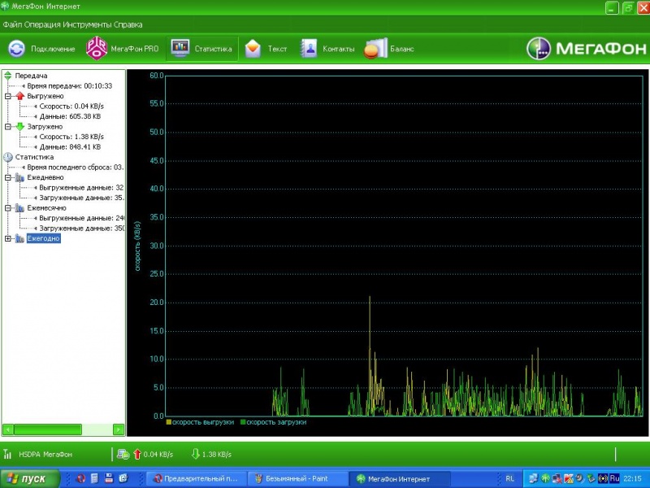This screenshot has height=488, width=650.
Task: Expand the Ежегодно tree node
Action: (8, 238)
